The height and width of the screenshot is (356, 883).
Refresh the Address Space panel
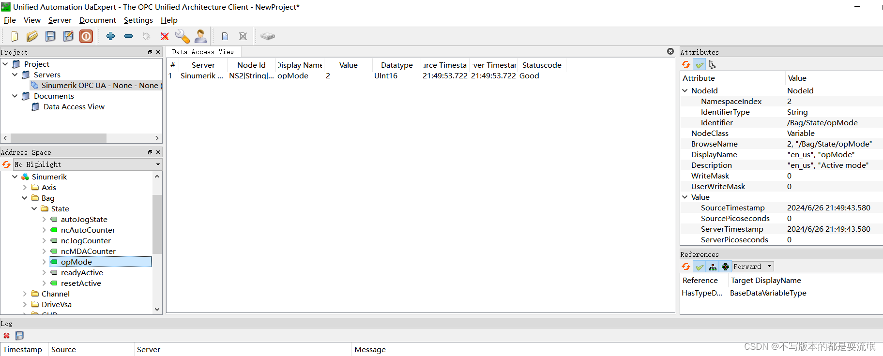(6, 164)
